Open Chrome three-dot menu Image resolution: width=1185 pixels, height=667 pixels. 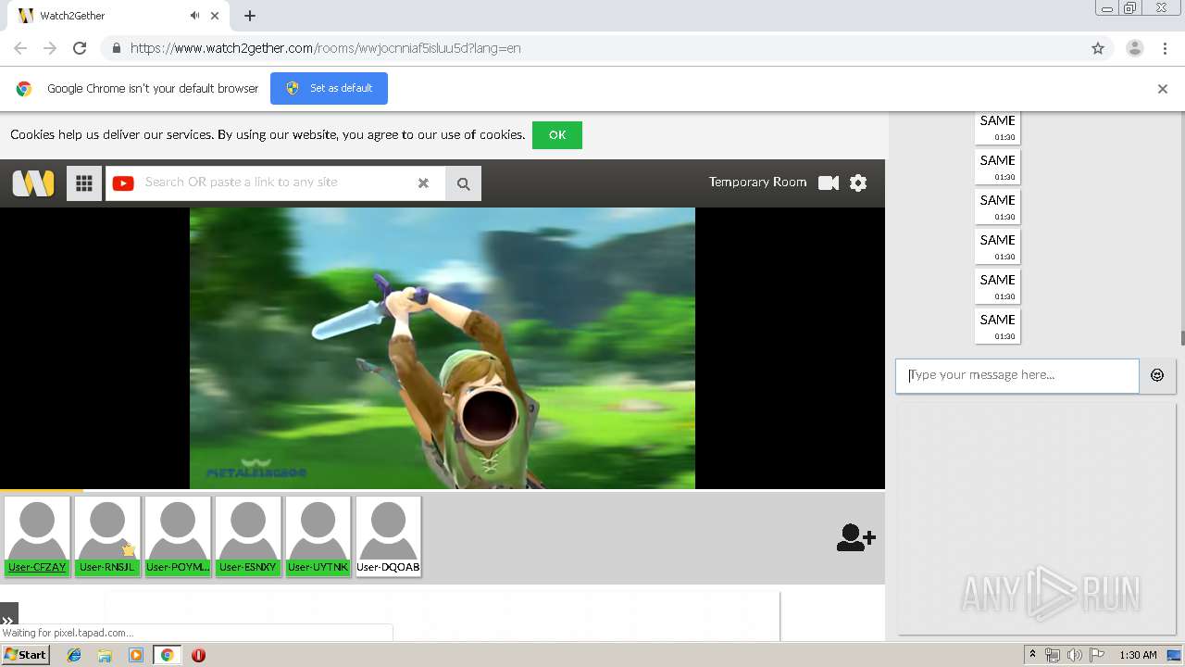(1165, 48)
